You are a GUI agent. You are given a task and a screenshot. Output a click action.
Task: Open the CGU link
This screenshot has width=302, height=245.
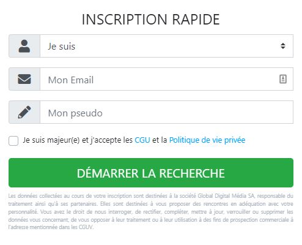pos(142,140)
